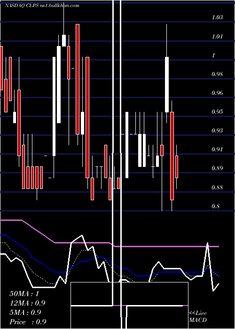Click the 0.91 price axis label
This screenshot has width=235, height=329.
(x=217, y=149)
